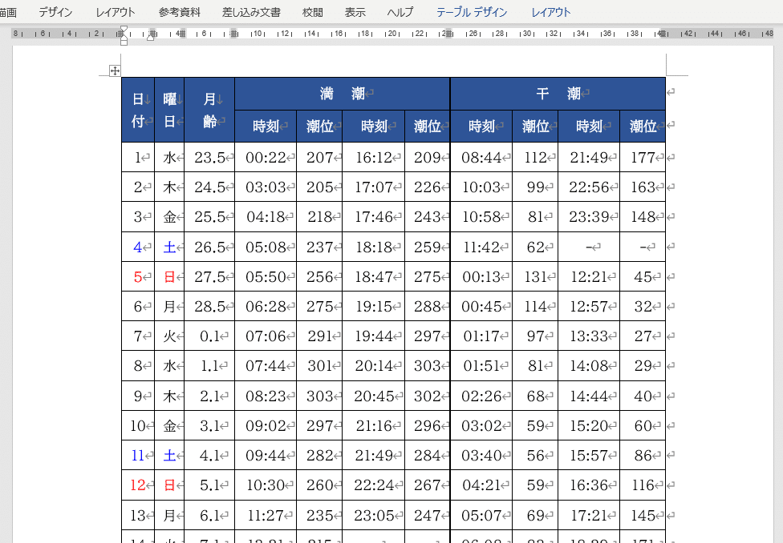Click the 日付 header cell
Image resolution: width=783 pixels, height=543 pixels.
(x=138, y=110)
